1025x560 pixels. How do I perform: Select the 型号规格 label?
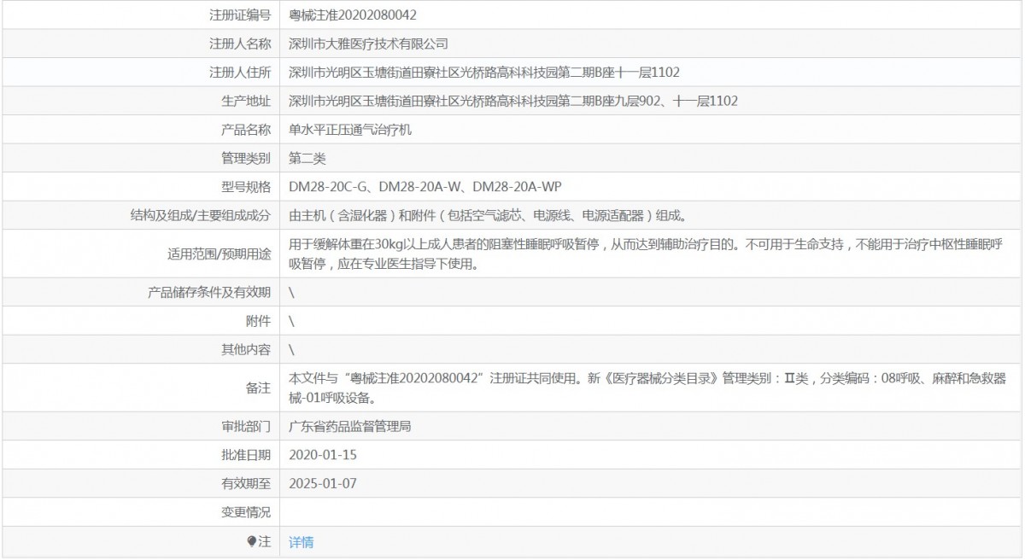[246, 187]
